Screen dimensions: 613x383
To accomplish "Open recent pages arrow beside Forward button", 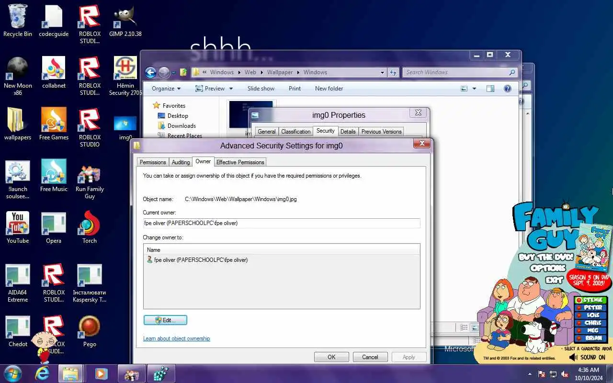I will click(173, 73).
